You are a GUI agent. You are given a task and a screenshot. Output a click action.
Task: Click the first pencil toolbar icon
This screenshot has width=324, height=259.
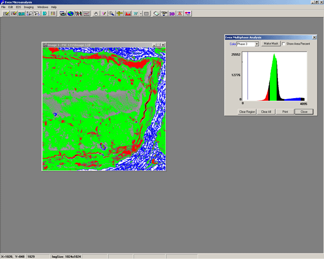point(6,13)
